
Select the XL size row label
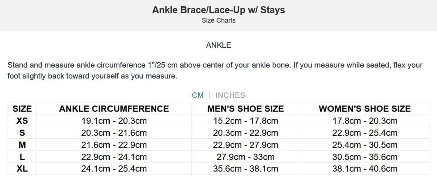(22, 169)
